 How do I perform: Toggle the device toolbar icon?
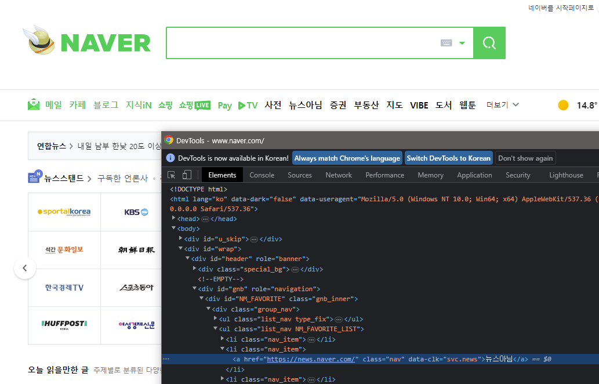point(187,175)
